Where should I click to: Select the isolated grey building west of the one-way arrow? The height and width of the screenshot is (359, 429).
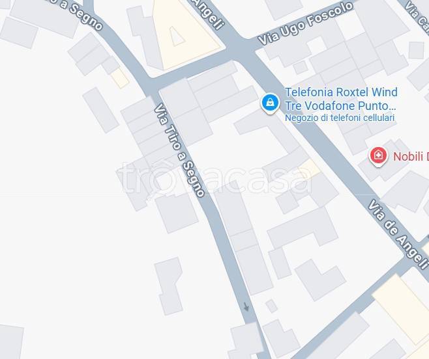coord(170,286)
